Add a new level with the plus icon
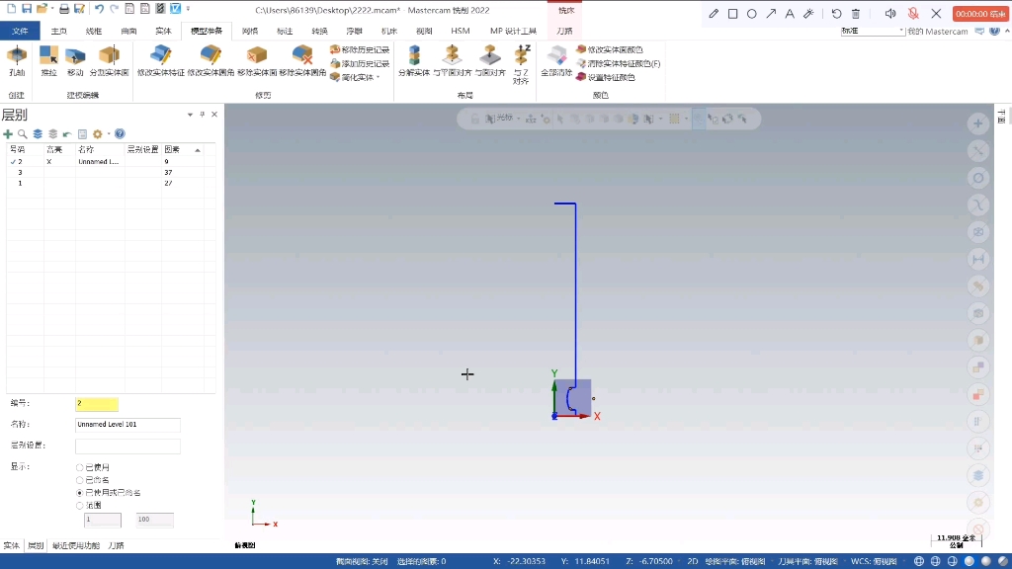 8,134
